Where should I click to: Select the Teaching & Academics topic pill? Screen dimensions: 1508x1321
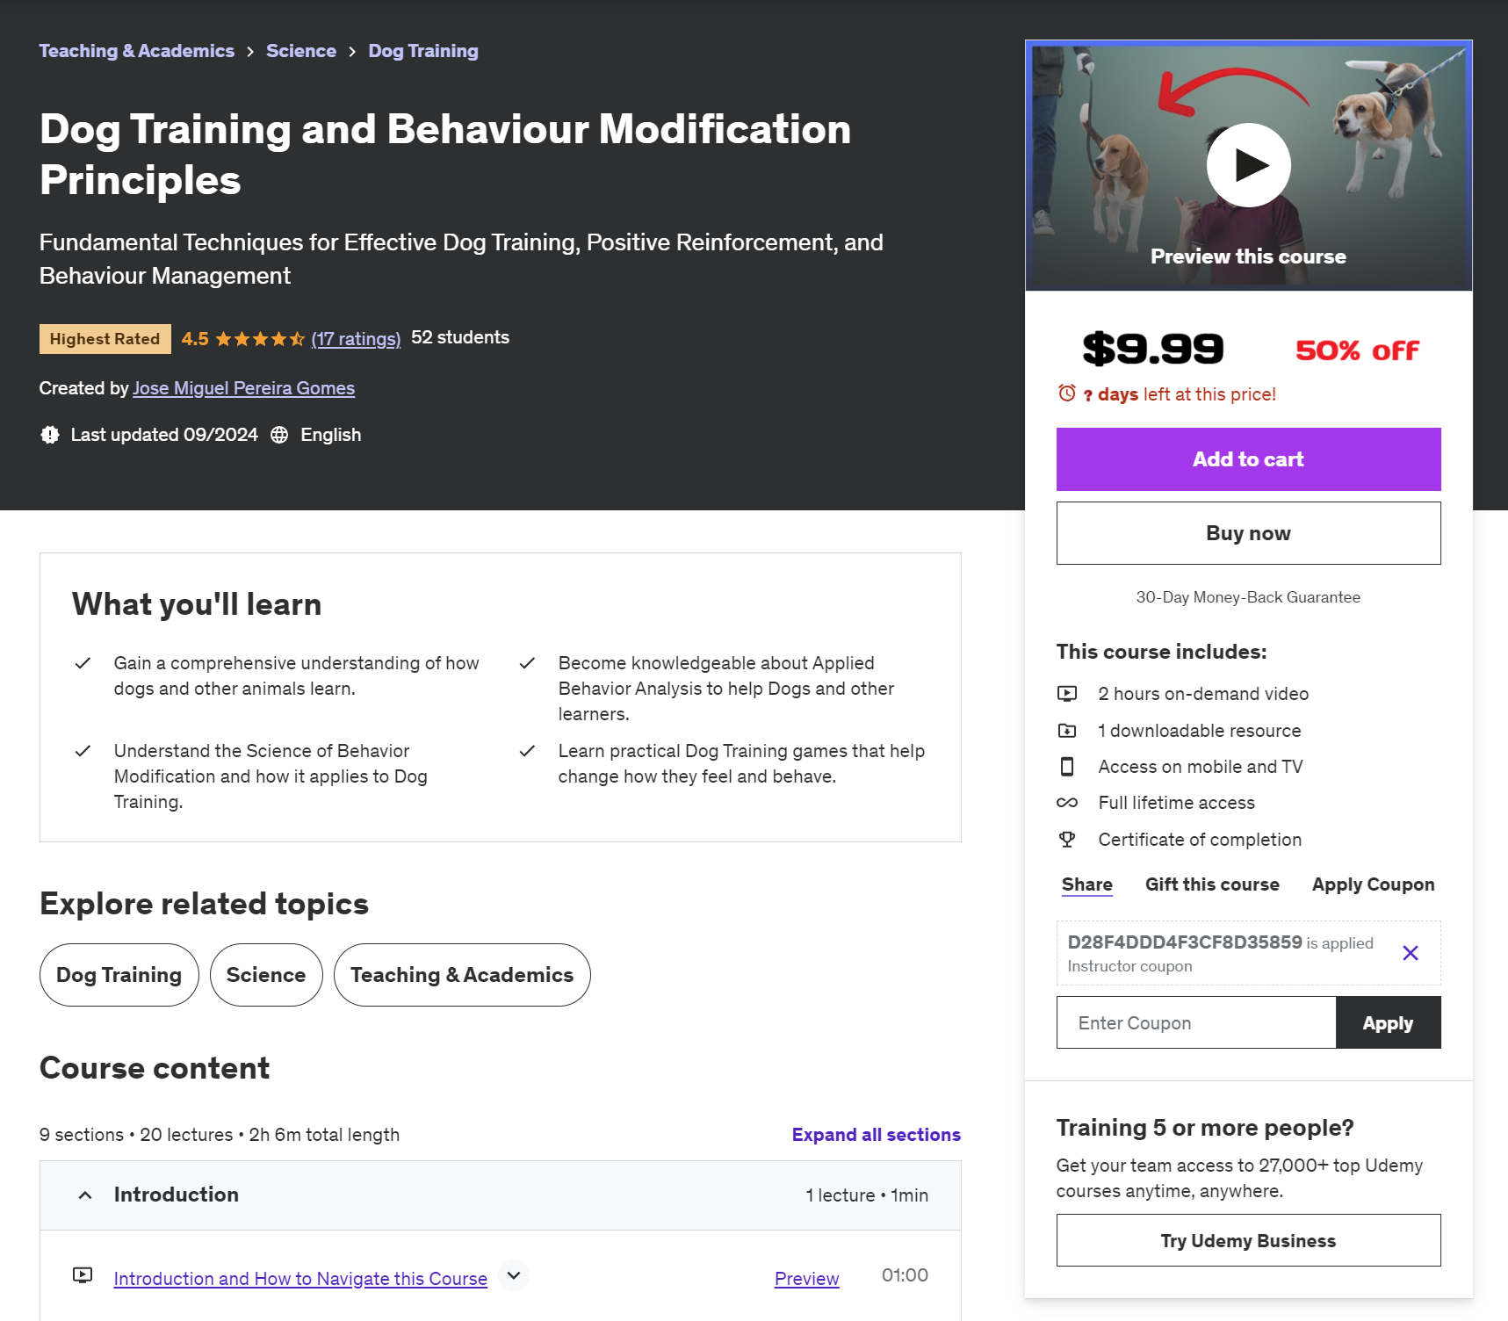point(462,975)
